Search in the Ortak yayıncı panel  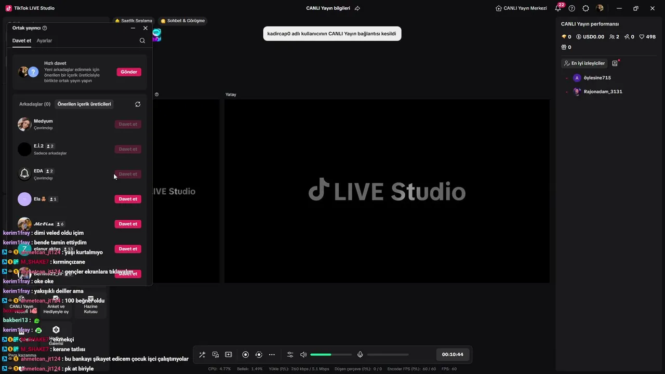(142, 41)
